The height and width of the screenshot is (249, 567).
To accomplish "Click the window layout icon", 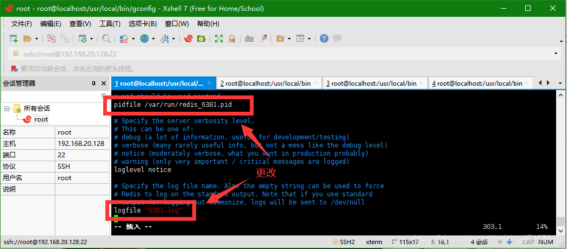I will [300, 39].
